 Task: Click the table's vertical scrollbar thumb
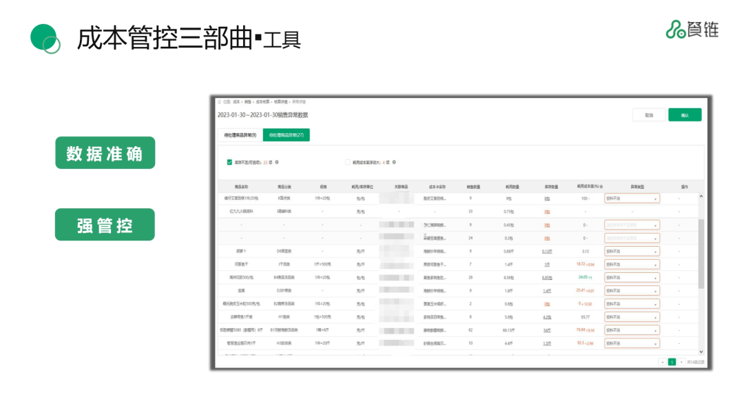coord(701,252)
